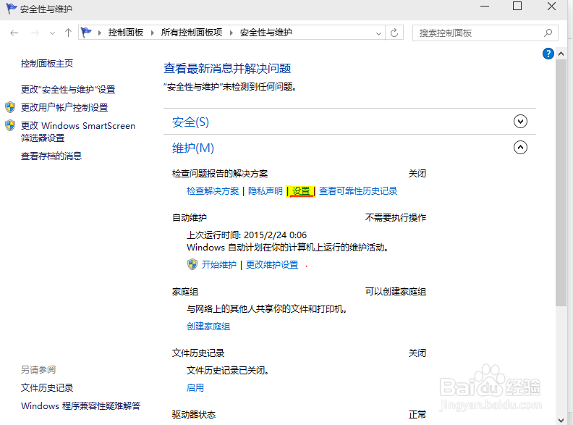The image size is (573, 425).
Task: Refresh the control panel page
Action: [x=394, y=33]
